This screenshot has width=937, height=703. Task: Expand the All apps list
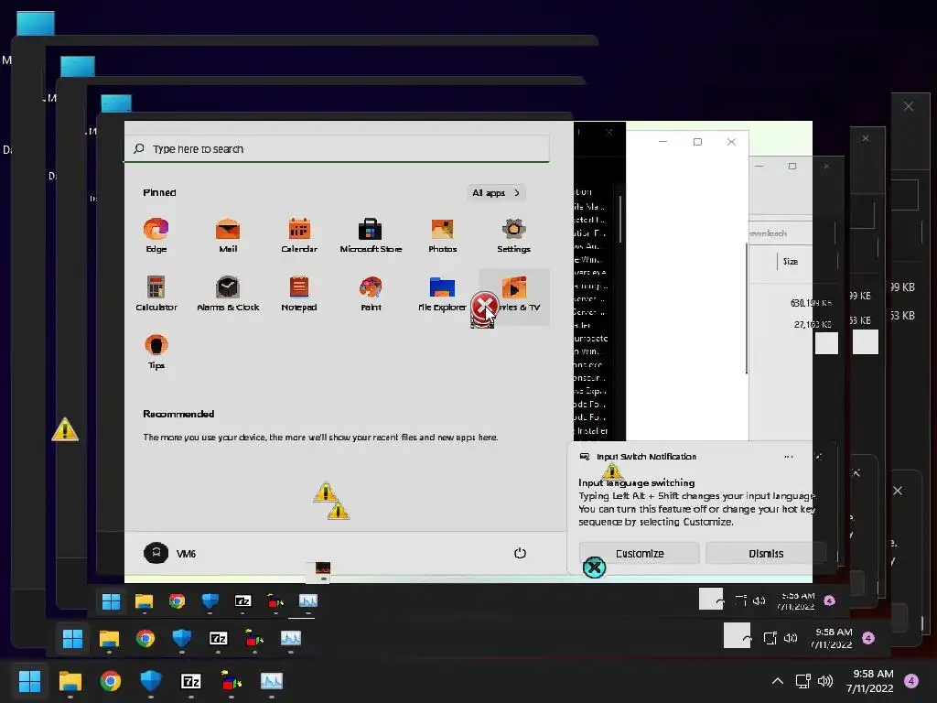coord(496,192)
